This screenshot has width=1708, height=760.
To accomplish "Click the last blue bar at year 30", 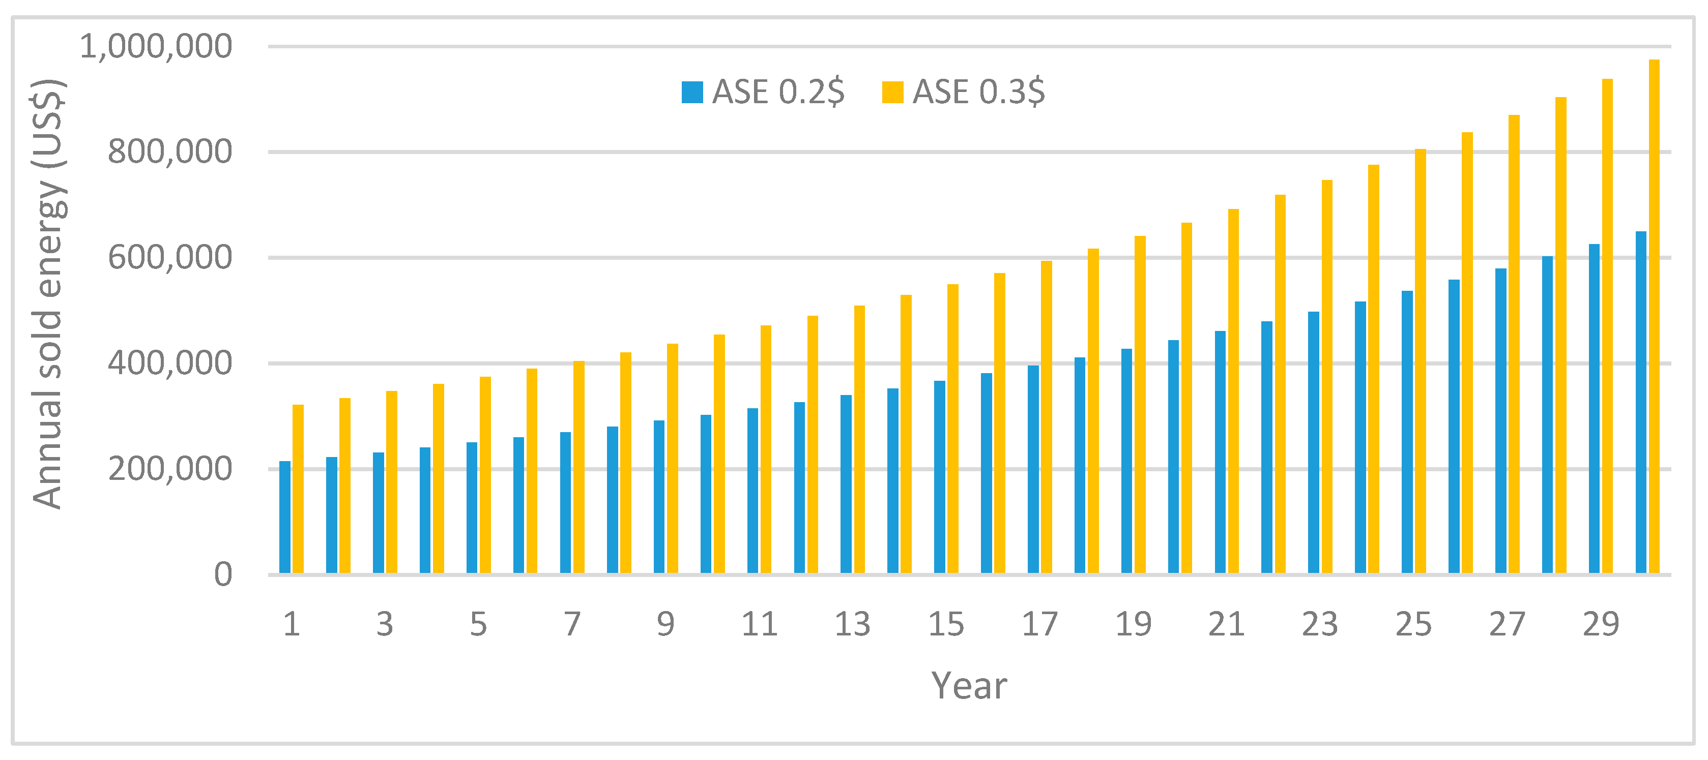I will (x=1640, y=402).
